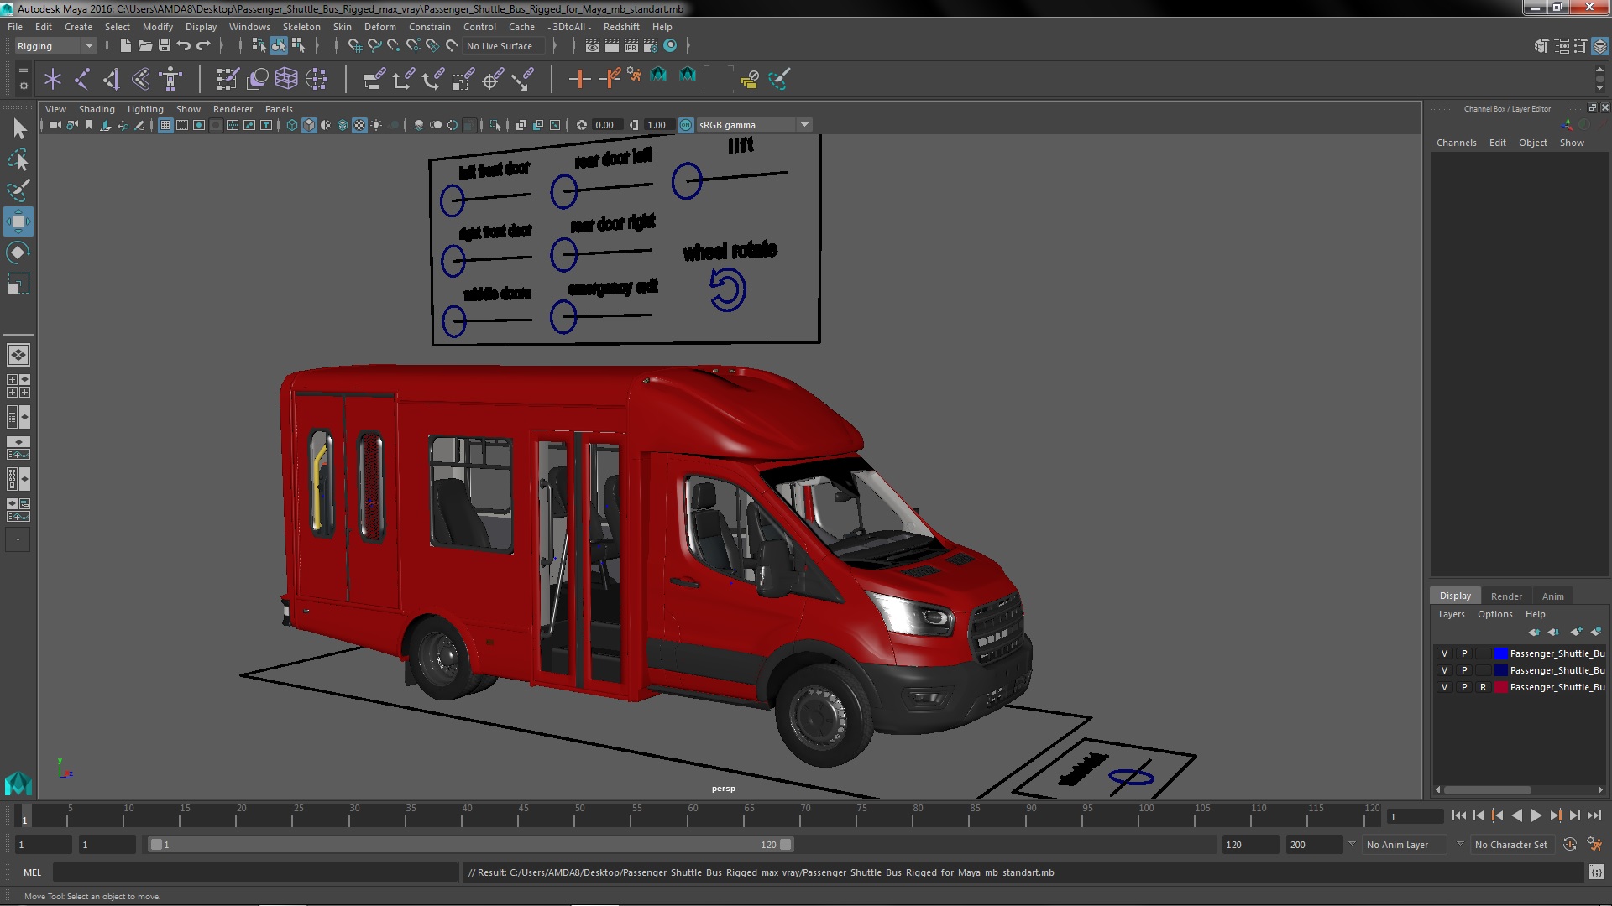Toggle playback P on the first layer

pos(1463,653)
